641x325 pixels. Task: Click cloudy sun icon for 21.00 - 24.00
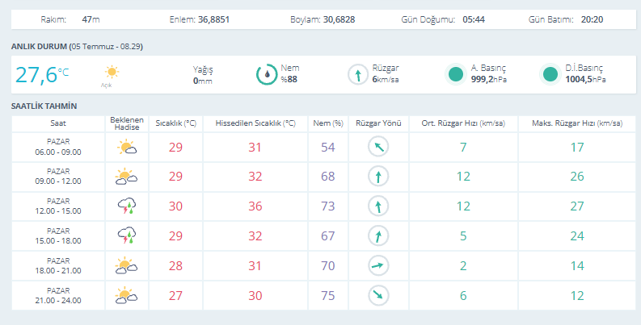tap(126, 296)
